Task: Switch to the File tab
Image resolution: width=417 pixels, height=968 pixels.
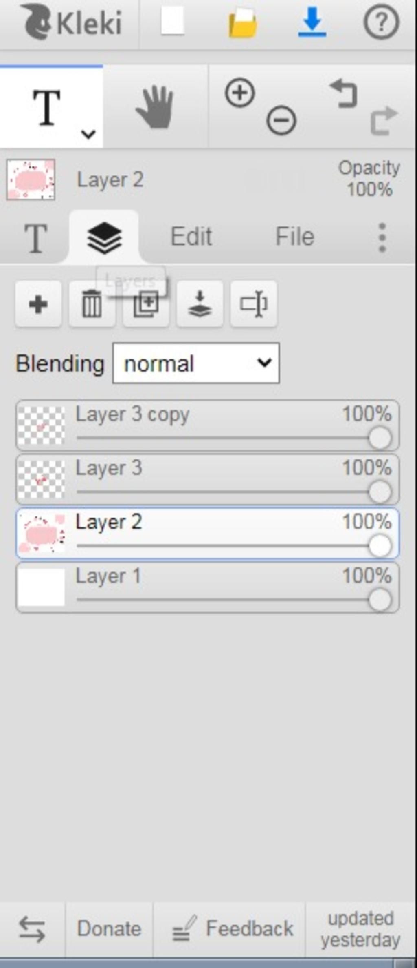Action: tap(295, 237)
